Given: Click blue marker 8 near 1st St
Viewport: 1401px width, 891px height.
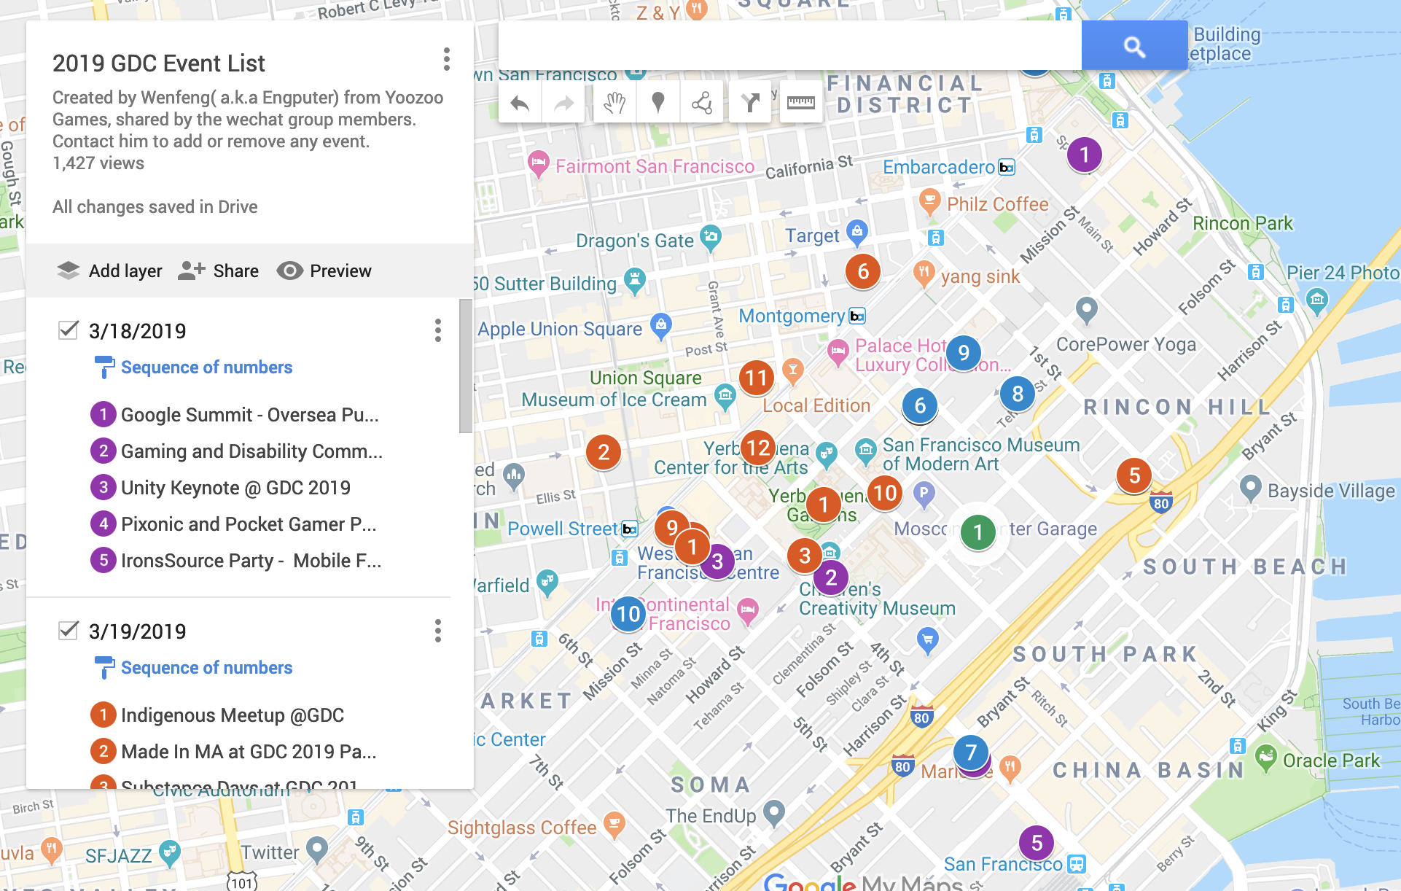Looking at the screenshot, I should [x=1018, y=394].
